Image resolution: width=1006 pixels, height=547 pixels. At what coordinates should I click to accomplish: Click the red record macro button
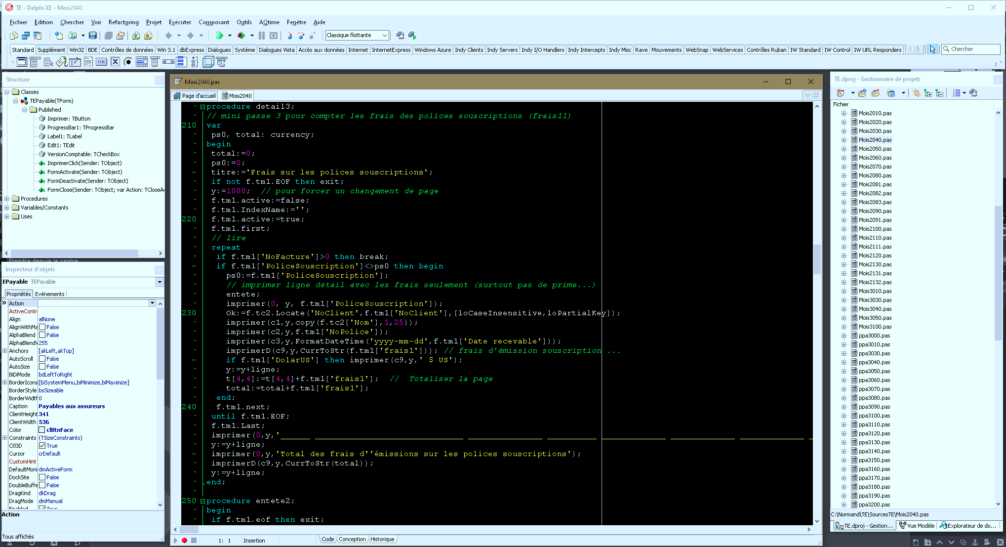pyautogui.click(x=184, y=540)
